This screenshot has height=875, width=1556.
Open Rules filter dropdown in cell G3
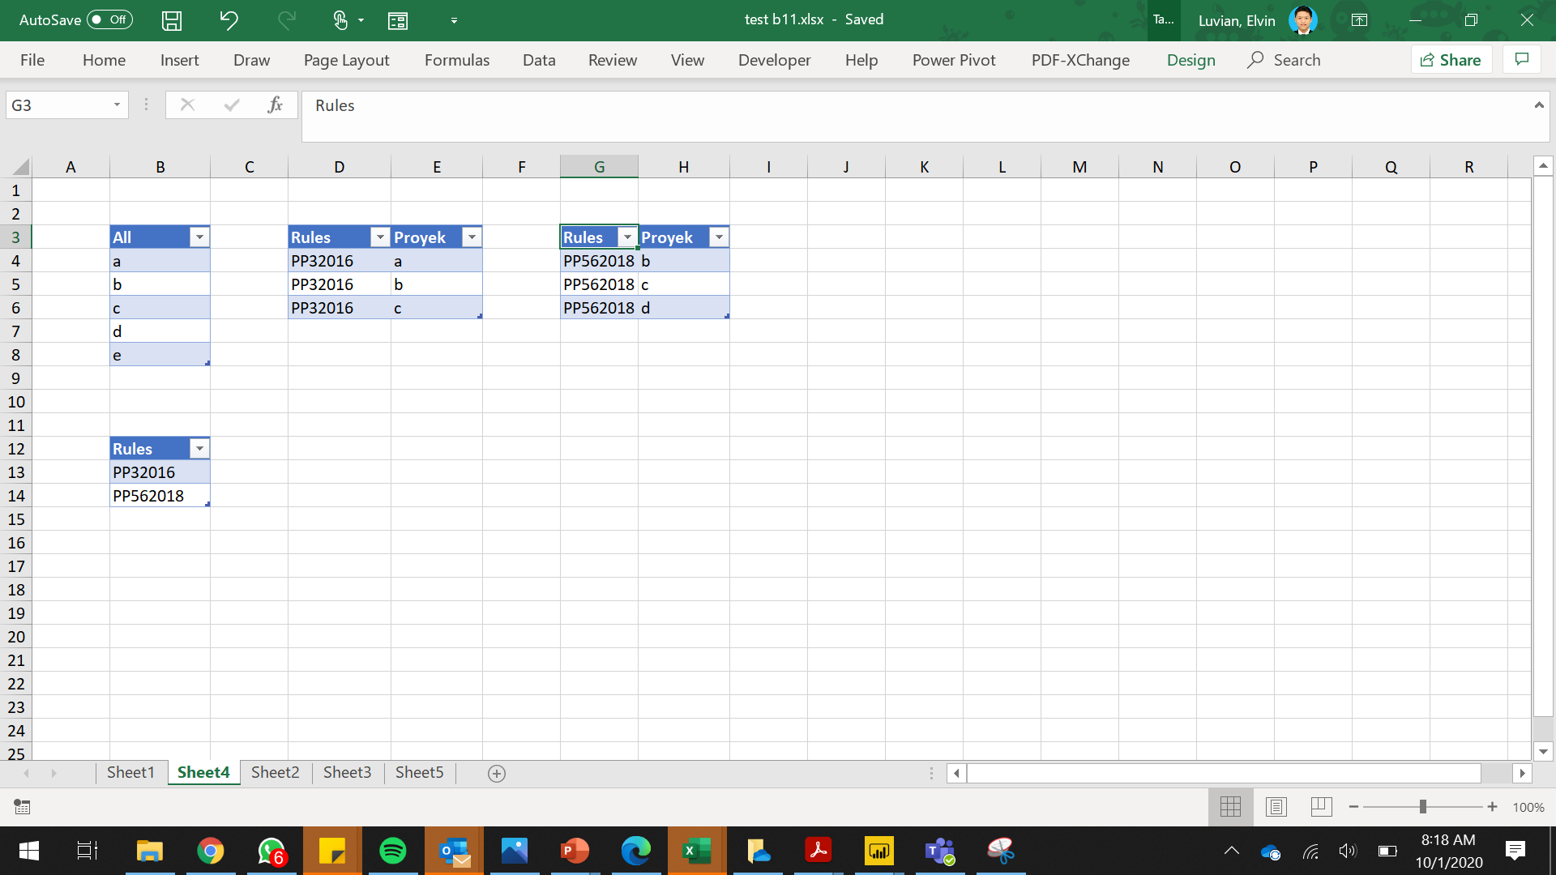pyautogui.click(x=627, y=237)
